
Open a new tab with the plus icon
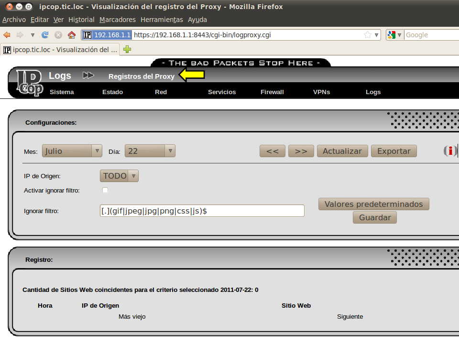[x=127, y=49]
